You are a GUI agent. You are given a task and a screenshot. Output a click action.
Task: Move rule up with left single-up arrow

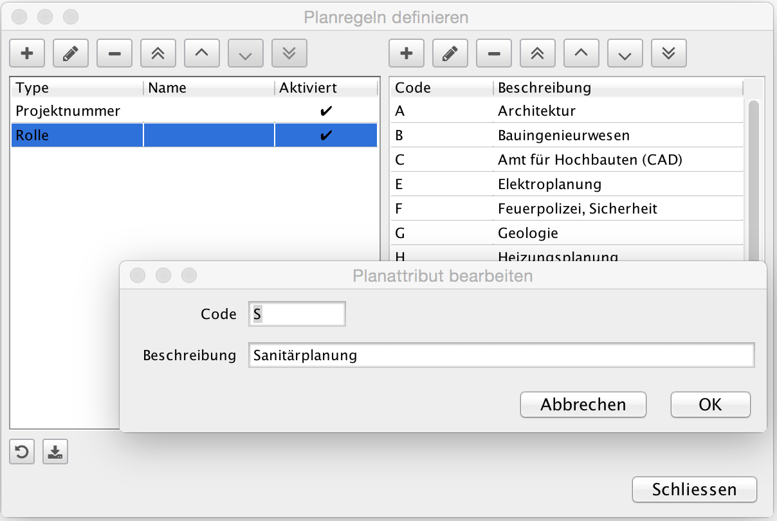pyautogui.click(x=202, y=54)
